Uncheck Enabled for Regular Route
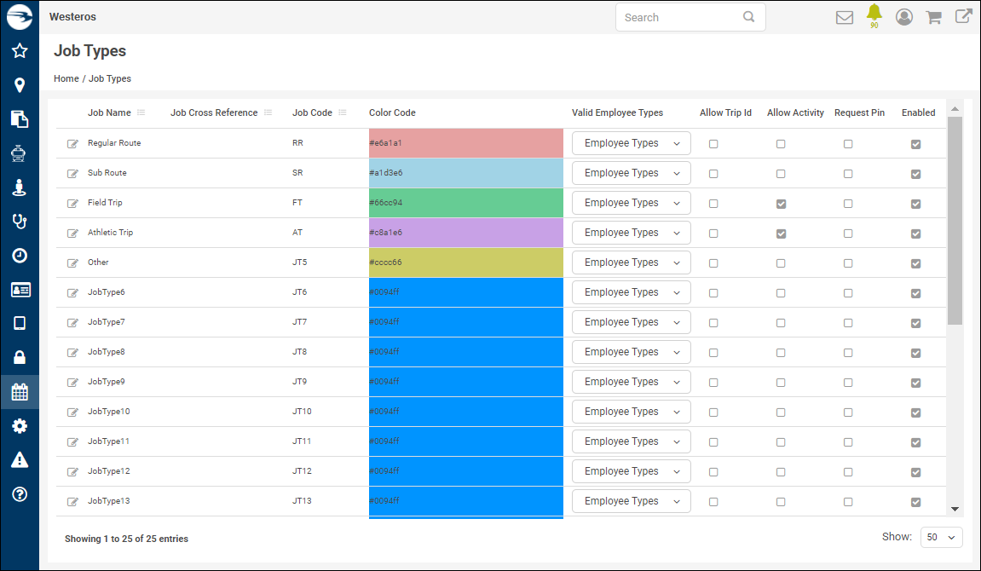The height and width of the screenshot is (571, 981). click(x=916, y=144)
